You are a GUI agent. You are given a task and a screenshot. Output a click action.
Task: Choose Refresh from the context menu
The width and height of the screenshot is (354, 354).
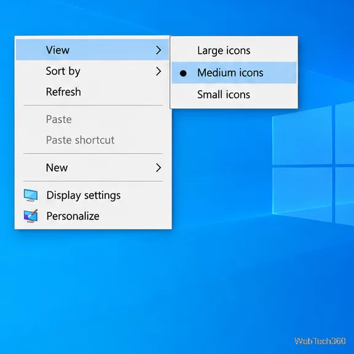pos(92,92)
